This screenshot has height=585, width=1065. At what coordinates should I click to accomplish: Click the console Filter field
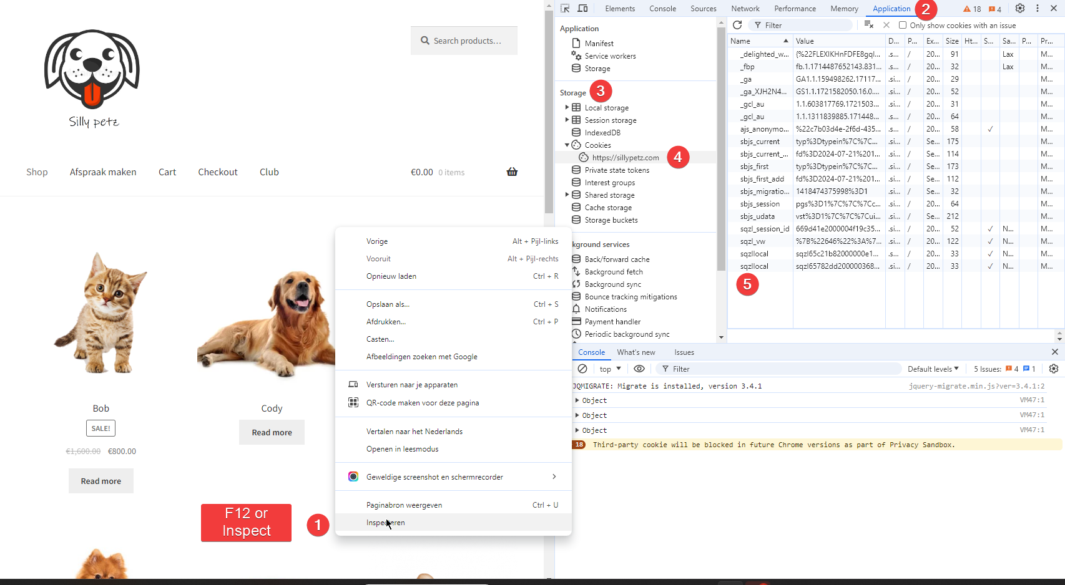(x=778, y=369)
